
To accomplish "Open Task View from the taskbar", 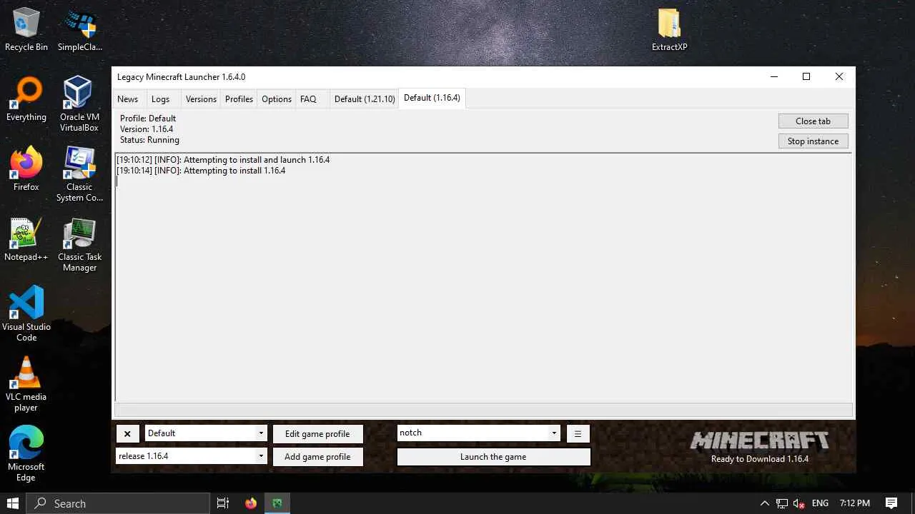I will 223,503.
